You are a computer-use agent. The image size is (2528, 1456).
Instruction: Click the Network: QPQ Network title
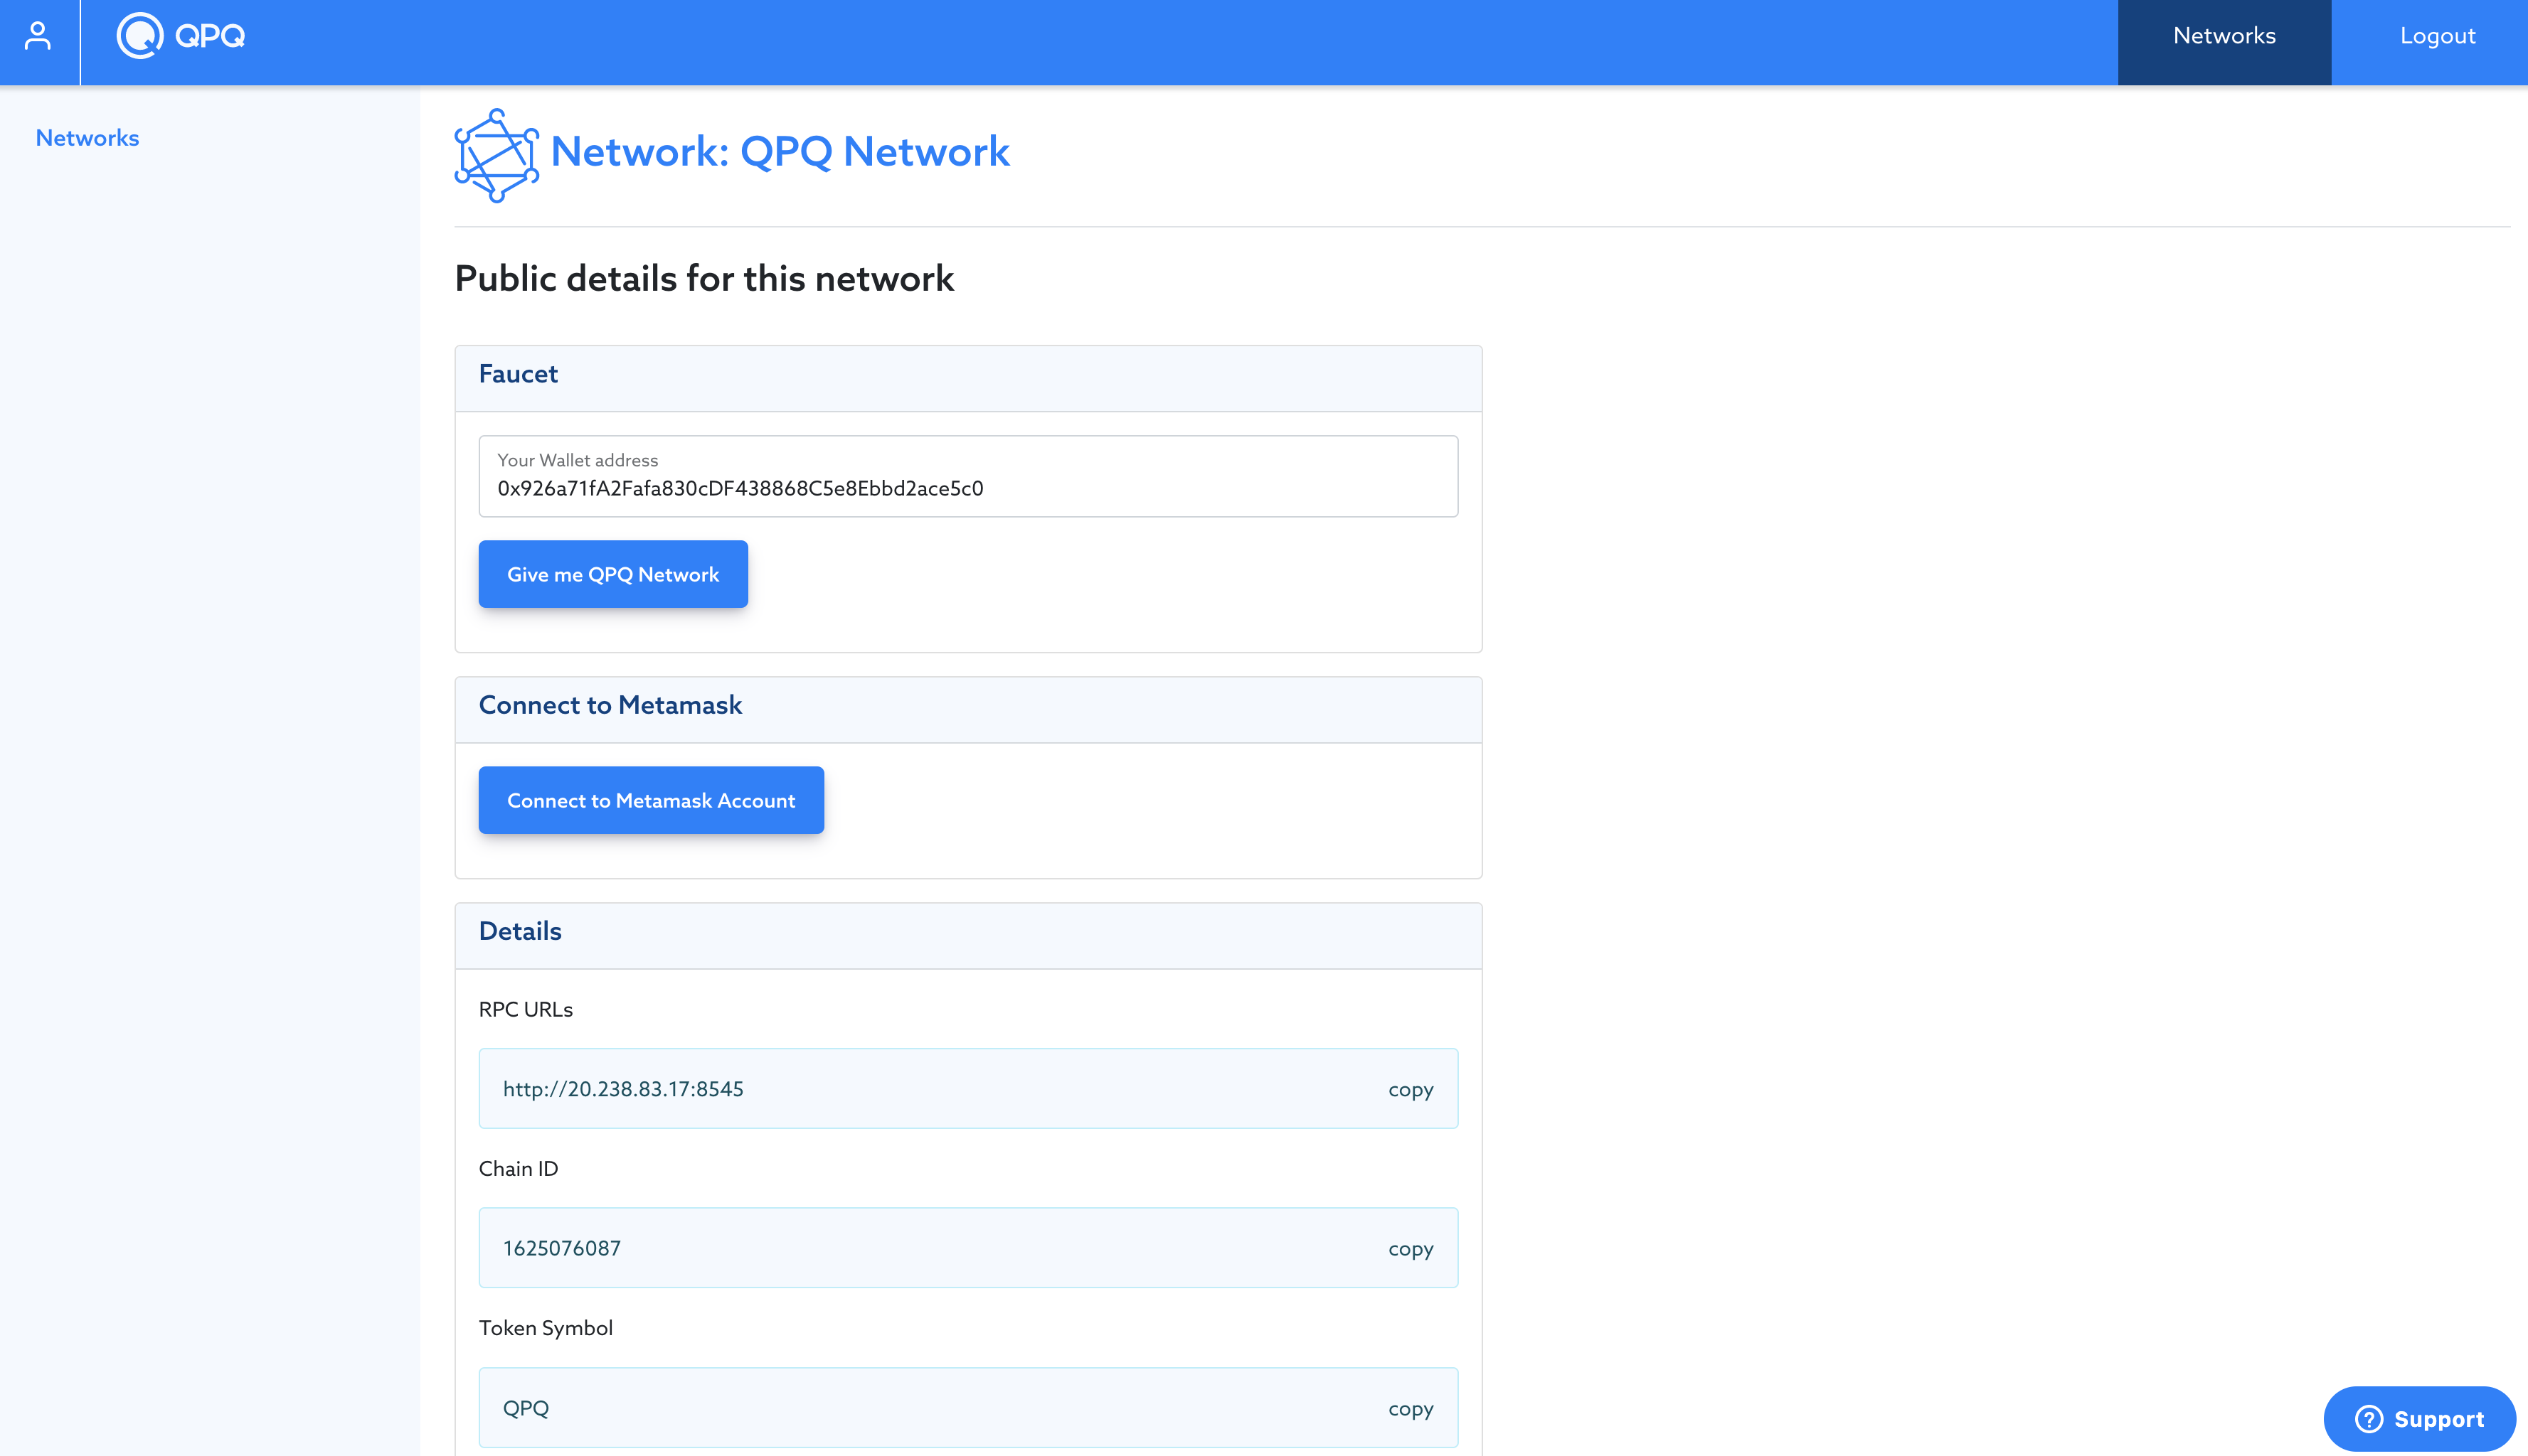point(780,152)
